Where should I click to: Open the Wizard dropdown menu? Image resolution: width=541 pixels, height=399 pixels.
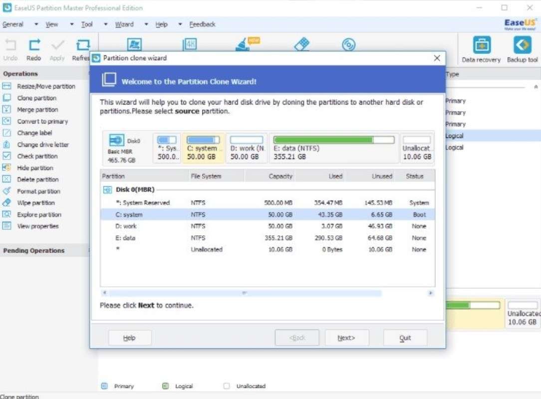pos(124,24)
